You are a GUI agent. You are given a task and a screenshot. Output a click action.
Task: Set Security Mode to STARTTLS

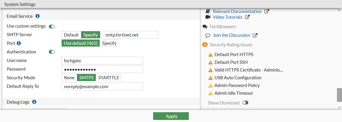point(109,78)
